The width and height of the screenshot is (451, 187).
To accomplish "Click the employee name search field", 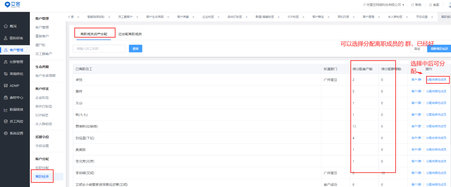I will tap(99, 49).
